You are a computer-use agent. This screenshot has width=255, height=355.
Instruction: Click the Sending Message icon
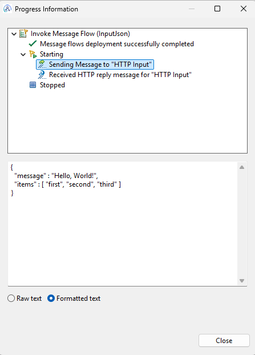click(x=42, y=64)
